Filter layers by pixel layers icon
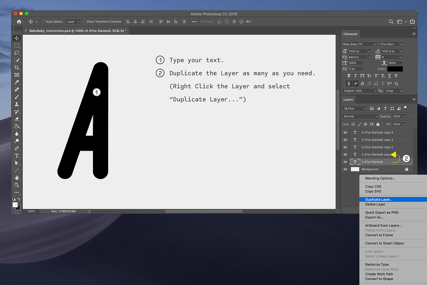 [x=372, y=108]
